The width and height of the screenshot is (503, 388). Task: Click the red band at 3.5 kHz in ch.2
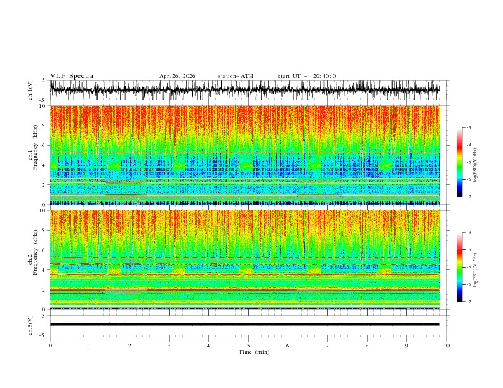tap(245, 275)
